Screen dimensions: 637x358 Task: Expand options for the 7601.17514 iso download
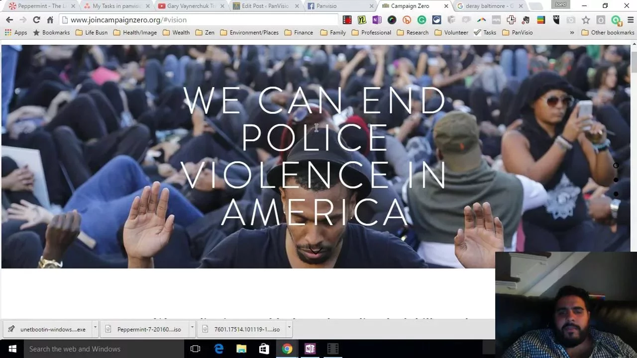pos(289,329)
